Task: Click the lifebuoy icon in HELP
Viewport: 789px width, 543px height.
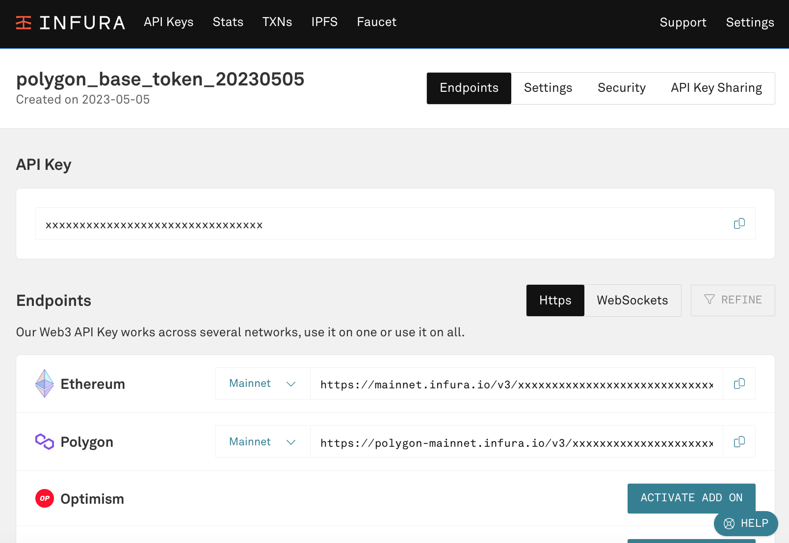Action: tap(729, 523)
